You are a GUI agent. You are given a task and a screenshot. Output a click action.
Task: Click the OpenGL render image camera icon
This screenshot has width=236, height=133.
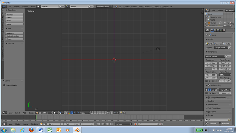[121, 113]
